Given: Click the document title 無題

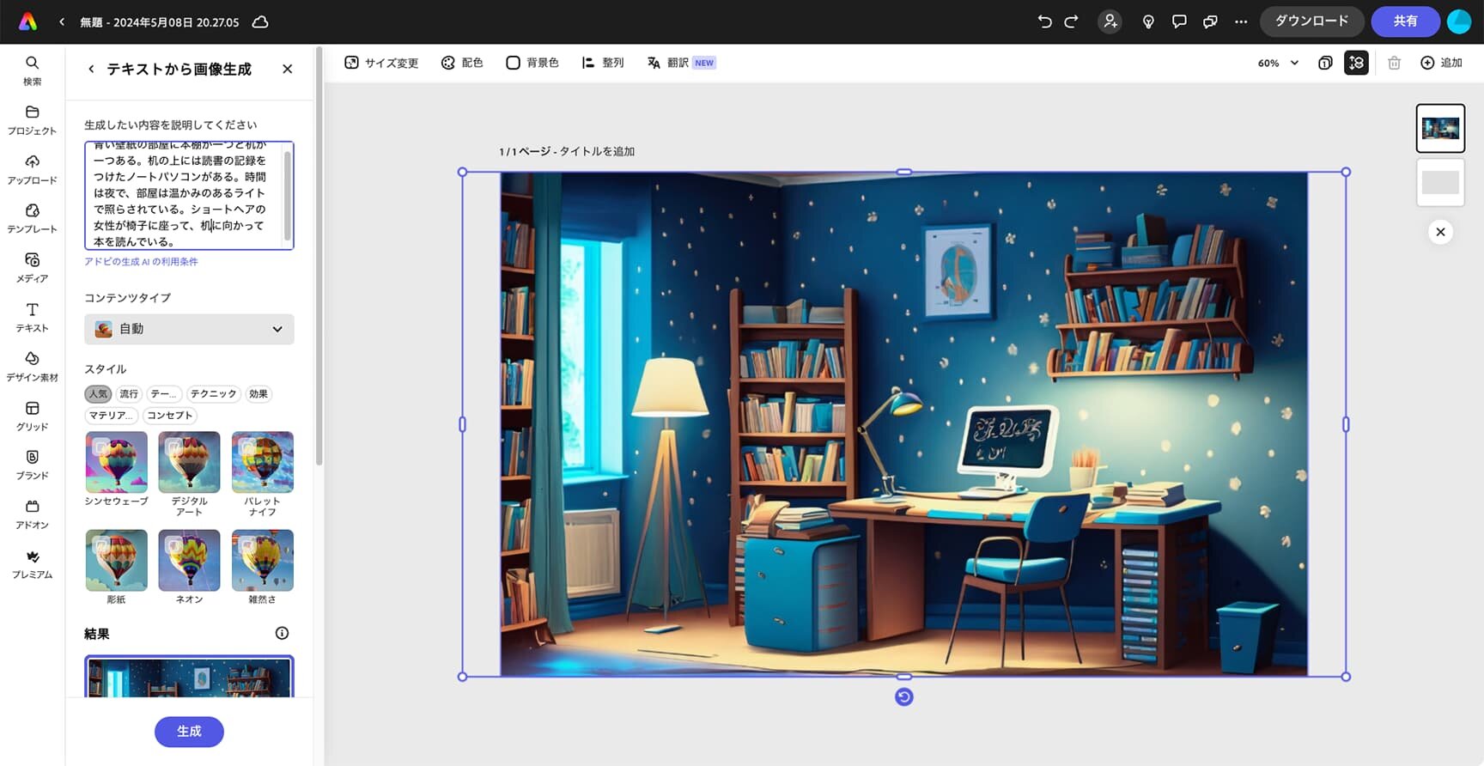Looking at the screenshot, I should (x=159, y=22).
